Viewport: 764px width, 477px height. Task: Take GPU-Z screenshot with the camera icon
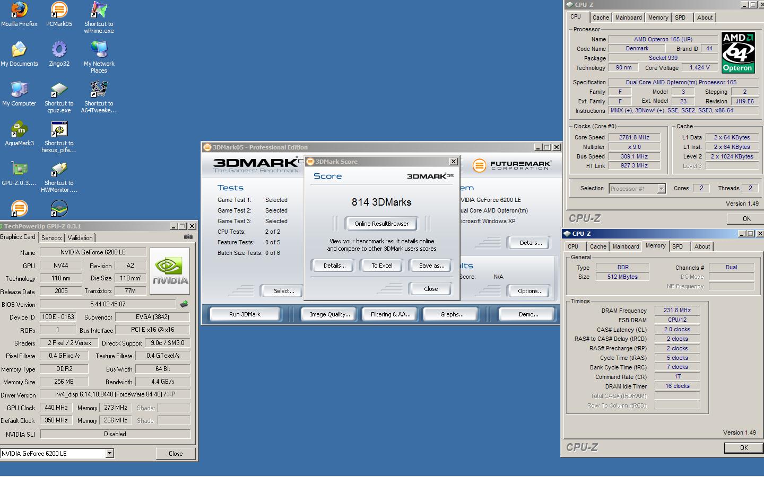point(188,237)
